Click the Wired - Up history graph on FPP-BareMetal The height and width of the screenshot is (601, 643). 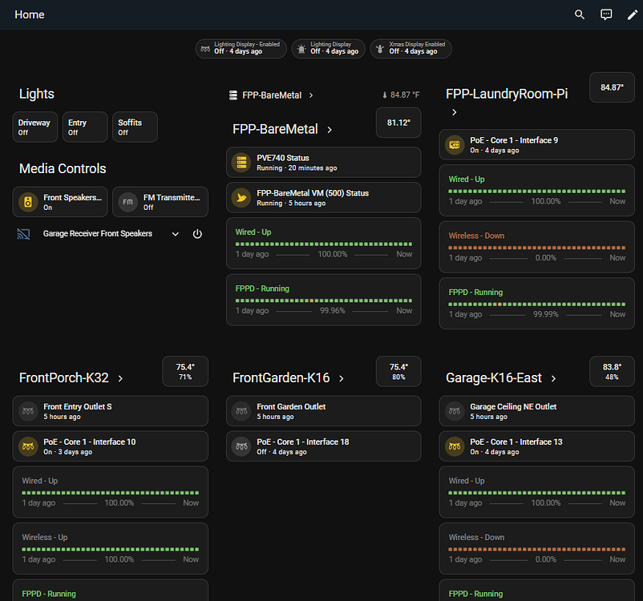[x=323, y=244]
